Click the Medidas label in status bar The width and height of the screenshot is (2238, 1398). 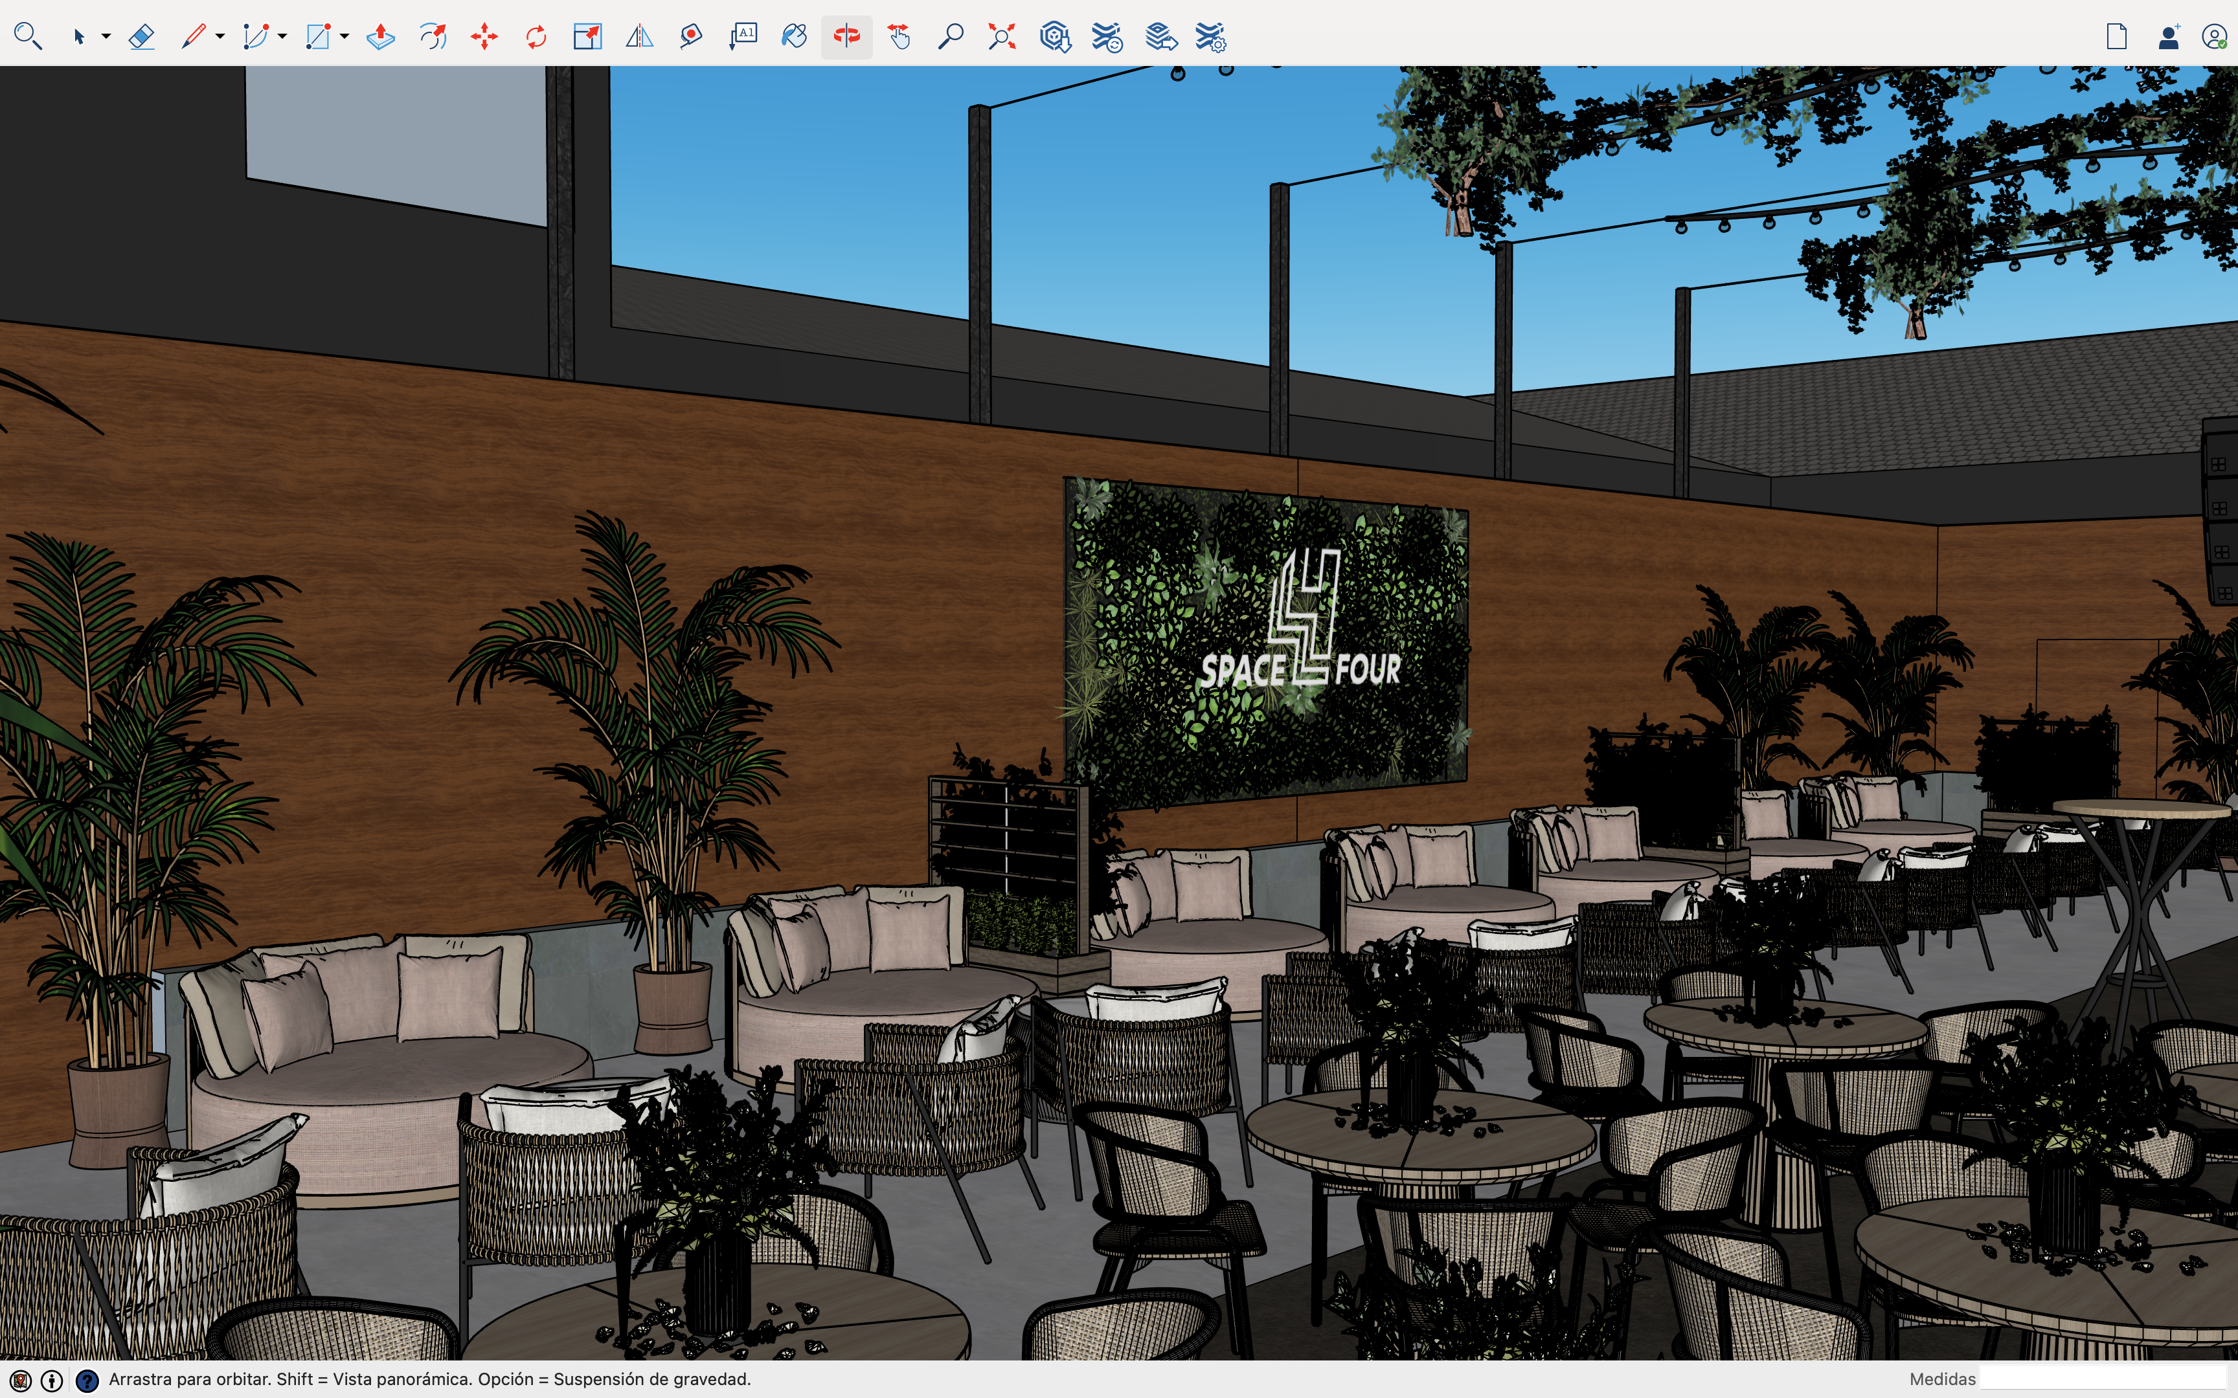pyautogui.click(x=1942, y=1379)
